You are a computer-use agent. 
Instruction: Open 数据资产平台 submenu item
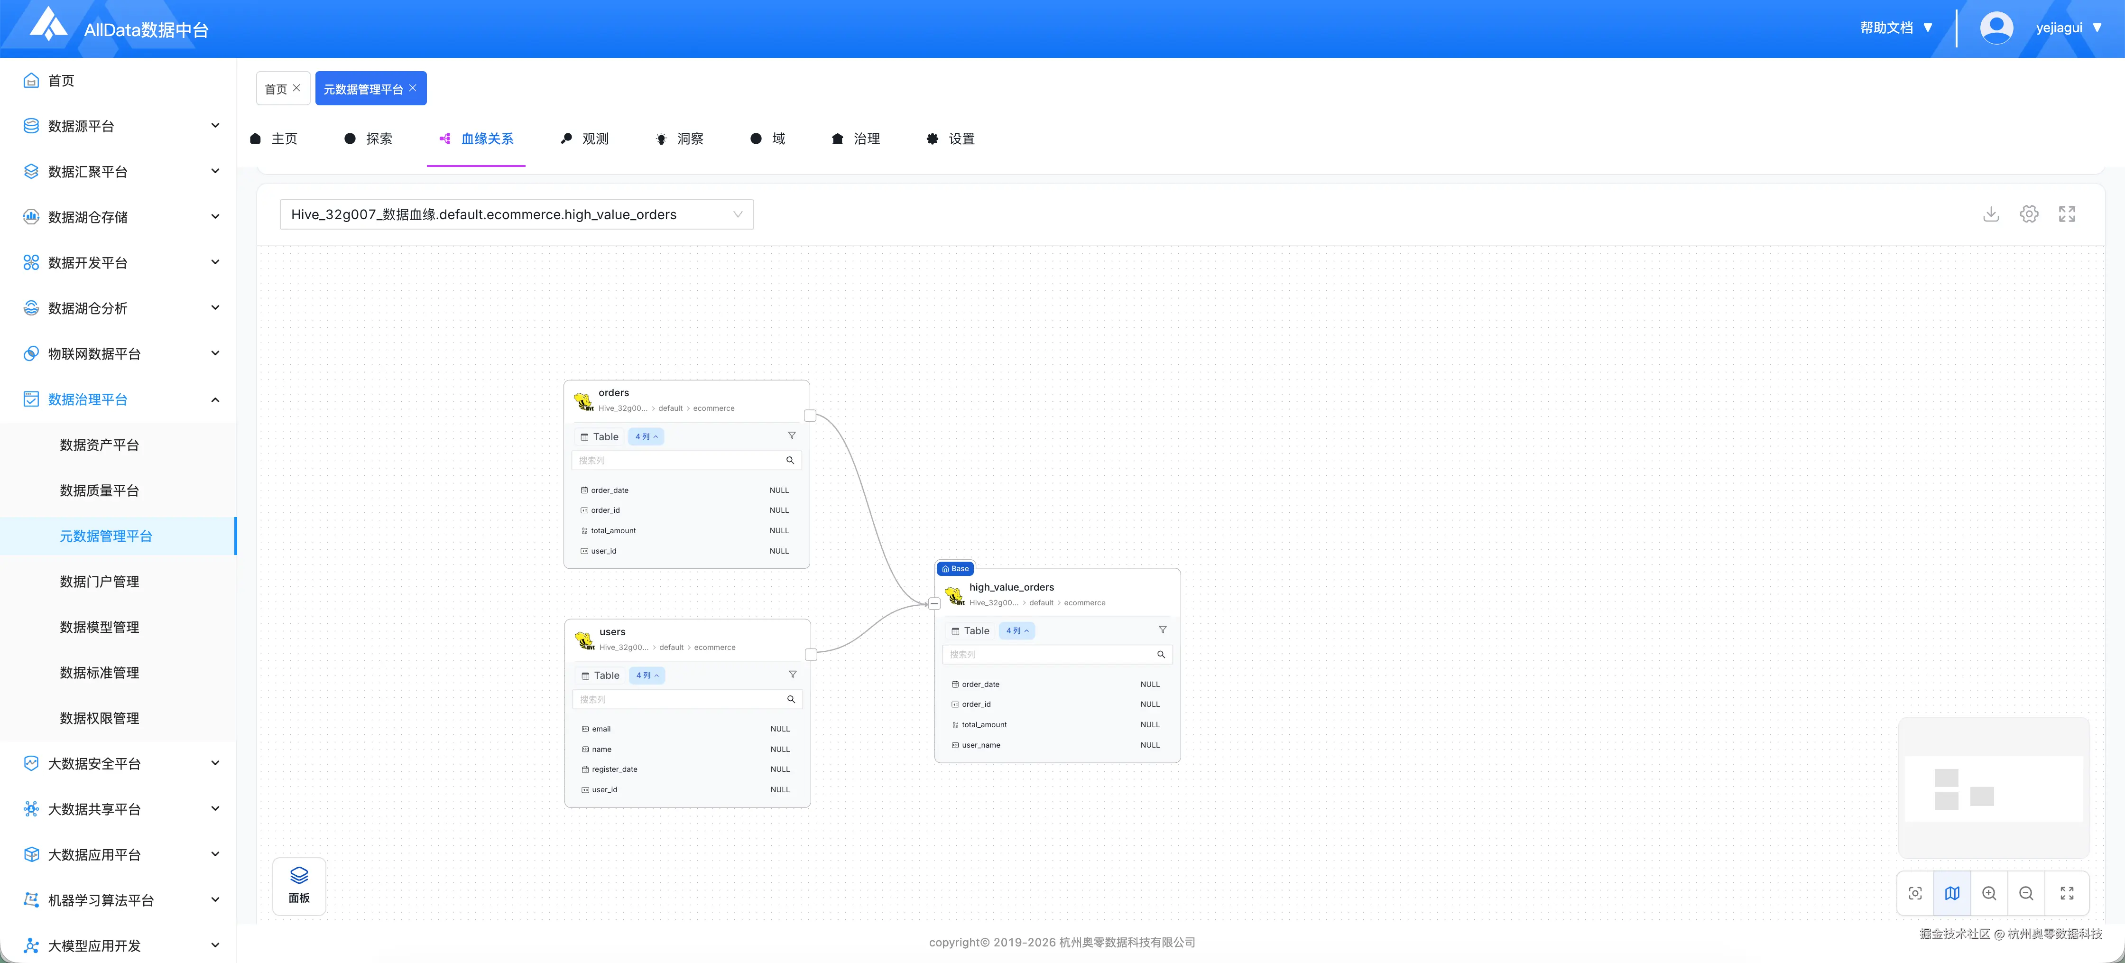pos(118,445)
